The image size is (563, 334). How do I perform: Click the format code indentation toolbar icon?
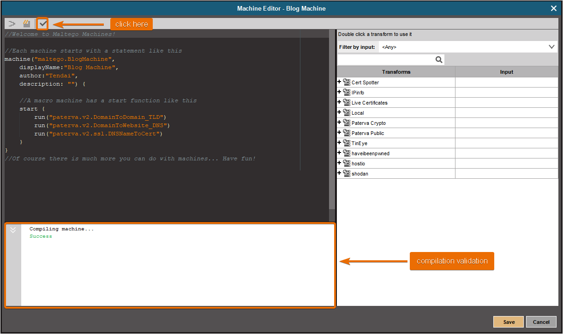12,23
